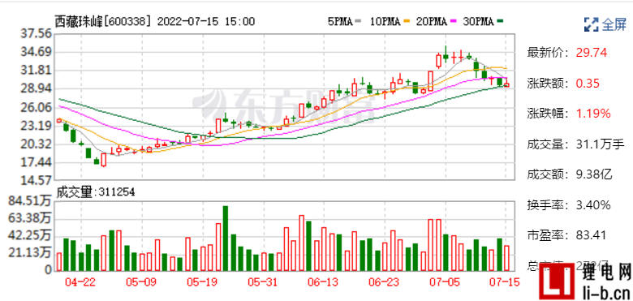Click the 30PMA green legend marker
Viewport: 633px width, 301px height.
tap(500, 22)
